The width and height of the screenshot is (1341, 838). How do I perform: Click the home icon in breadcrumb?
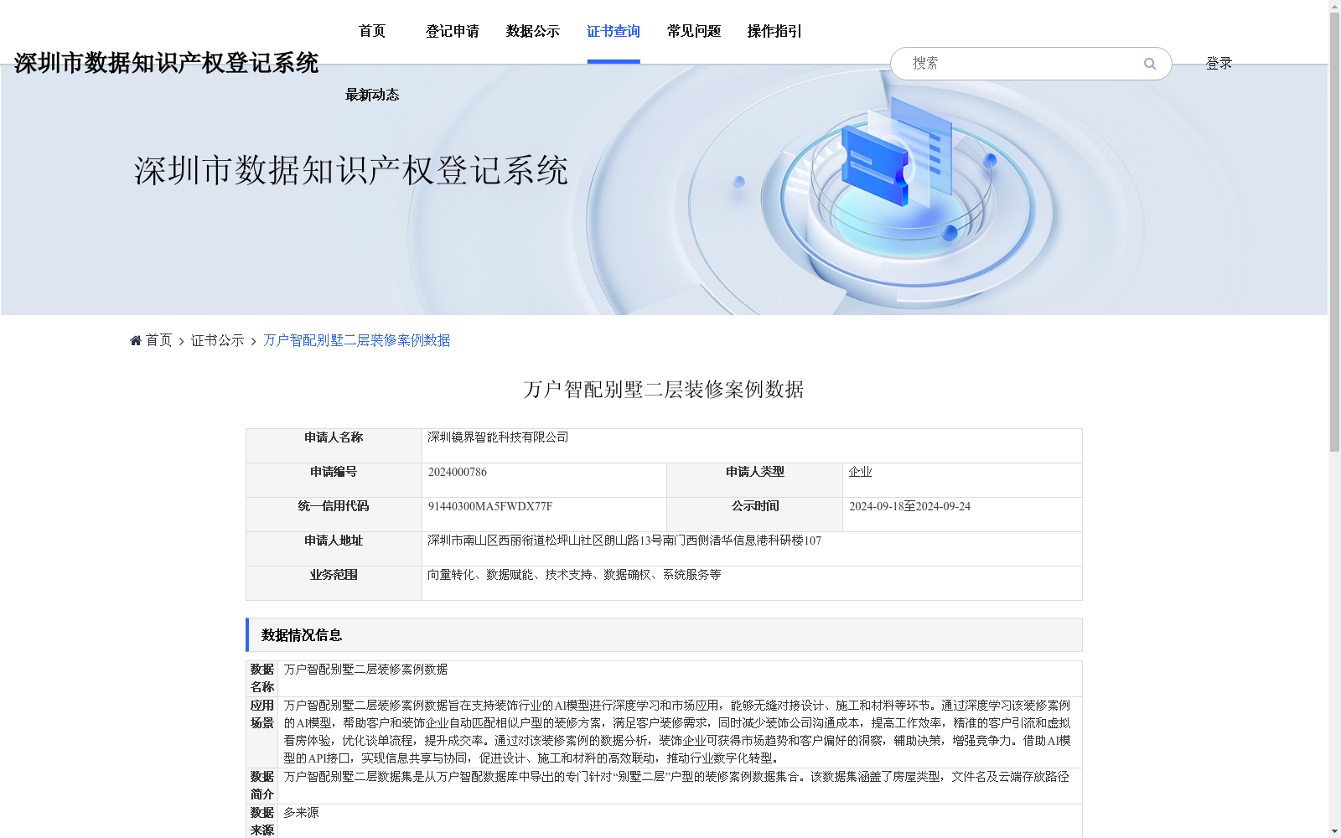[x=136, y=340]
